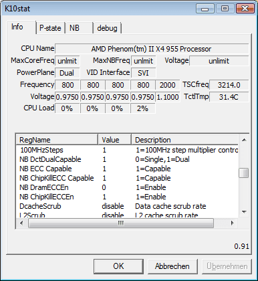Click the Description column header
Screen dimensions: 258x281
(184, 140)
